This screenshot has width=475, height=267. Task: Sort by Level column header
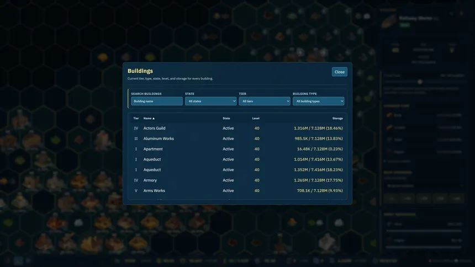tap(256, 119)
